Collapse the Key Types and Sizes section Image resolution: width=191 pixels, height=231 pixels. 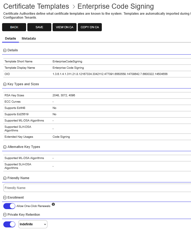pos(5,84)
